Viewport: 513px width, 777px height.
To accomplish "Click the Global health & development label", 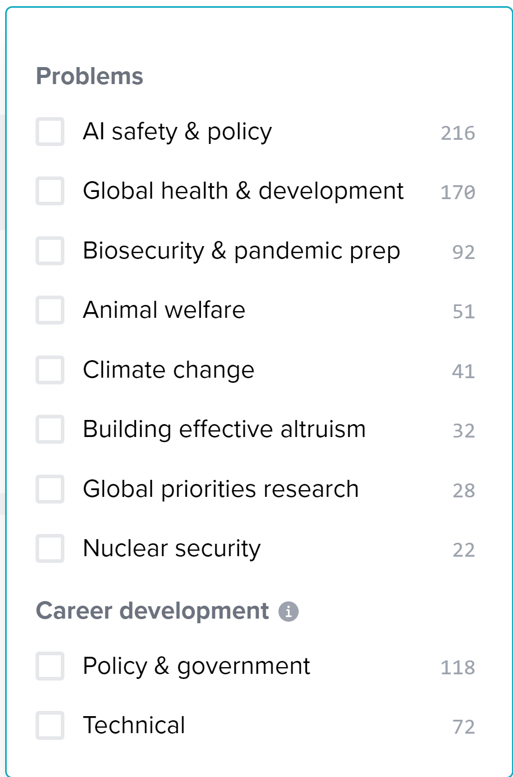I will (x=243, y=191).
